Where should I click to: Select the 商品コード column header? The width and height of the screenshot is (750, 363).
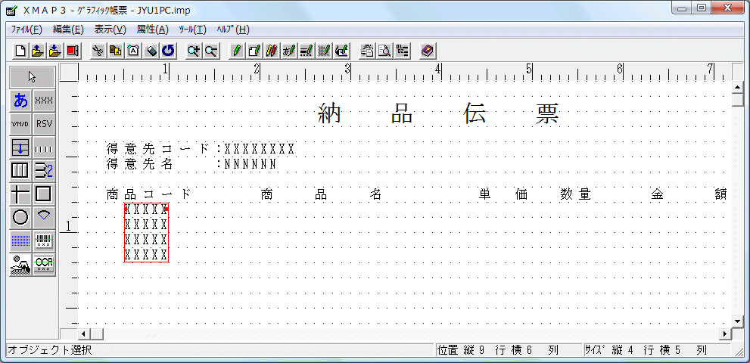pyautogui.click(x=148, y=194)
